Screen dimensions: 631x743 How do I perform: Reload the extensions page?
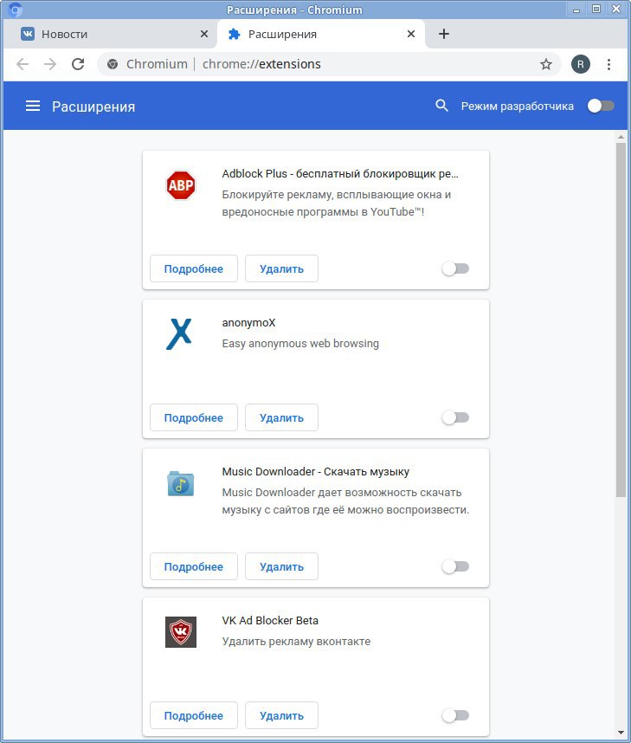tap(78, 64)
